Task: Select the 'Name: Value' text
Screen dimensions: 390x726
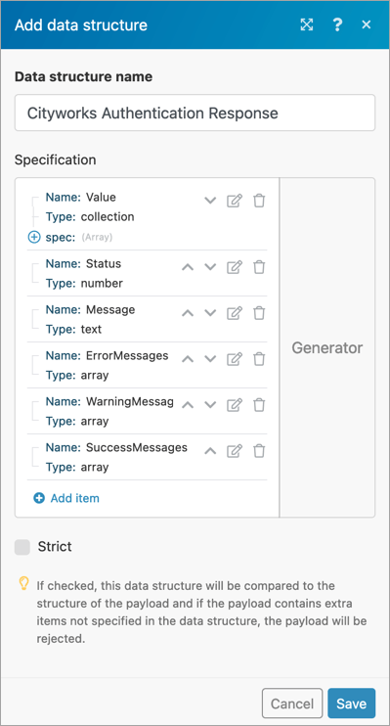Action: coord(81,198)
